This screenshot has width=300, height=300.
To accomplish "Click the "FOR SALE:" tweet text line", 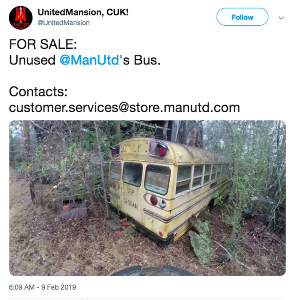I will [x=43, y=44].
